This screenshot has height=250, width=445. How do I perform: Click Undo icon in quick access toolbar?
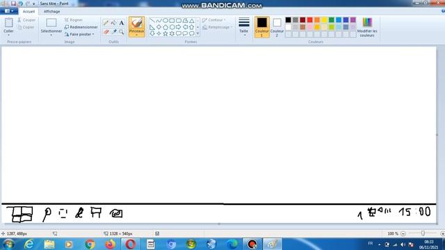point(20,3)
